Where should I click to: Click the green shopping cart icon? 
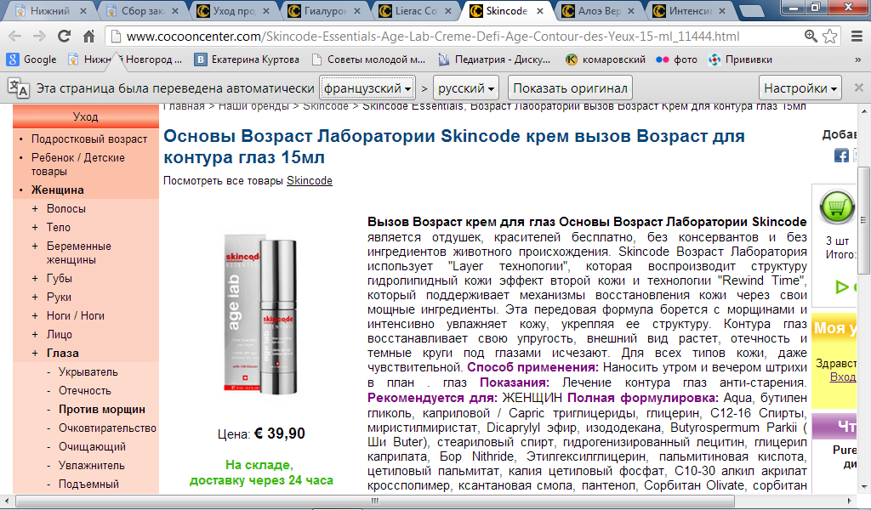[837, 207]
